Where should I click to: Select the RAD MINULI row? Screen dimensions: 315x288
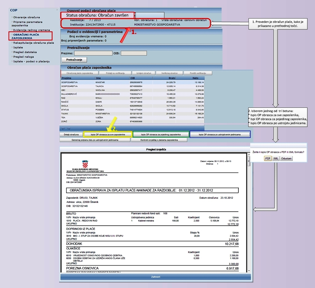[133, 98]
